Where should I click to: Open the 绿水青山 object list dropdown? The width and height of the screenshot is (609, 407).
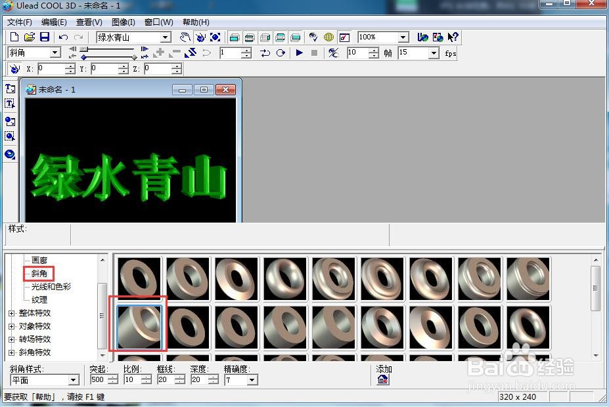pyautogui.click(x=166, y=37)
